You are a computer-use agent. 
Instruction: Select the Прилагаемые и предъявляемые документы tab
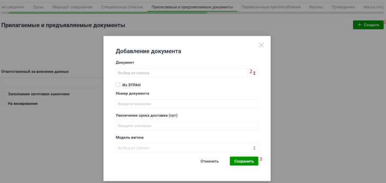click(x=192, y=7)
